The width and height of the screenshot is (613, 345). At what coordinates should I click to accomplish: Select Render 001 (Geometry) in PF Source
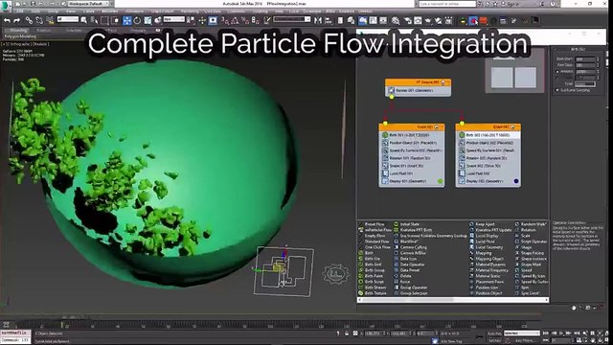pos(419,90)
